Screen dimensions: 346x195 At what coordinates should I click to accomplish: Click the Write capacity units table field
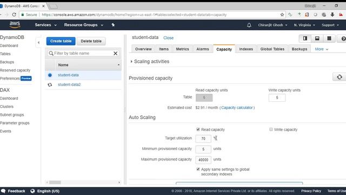(277, 97)
